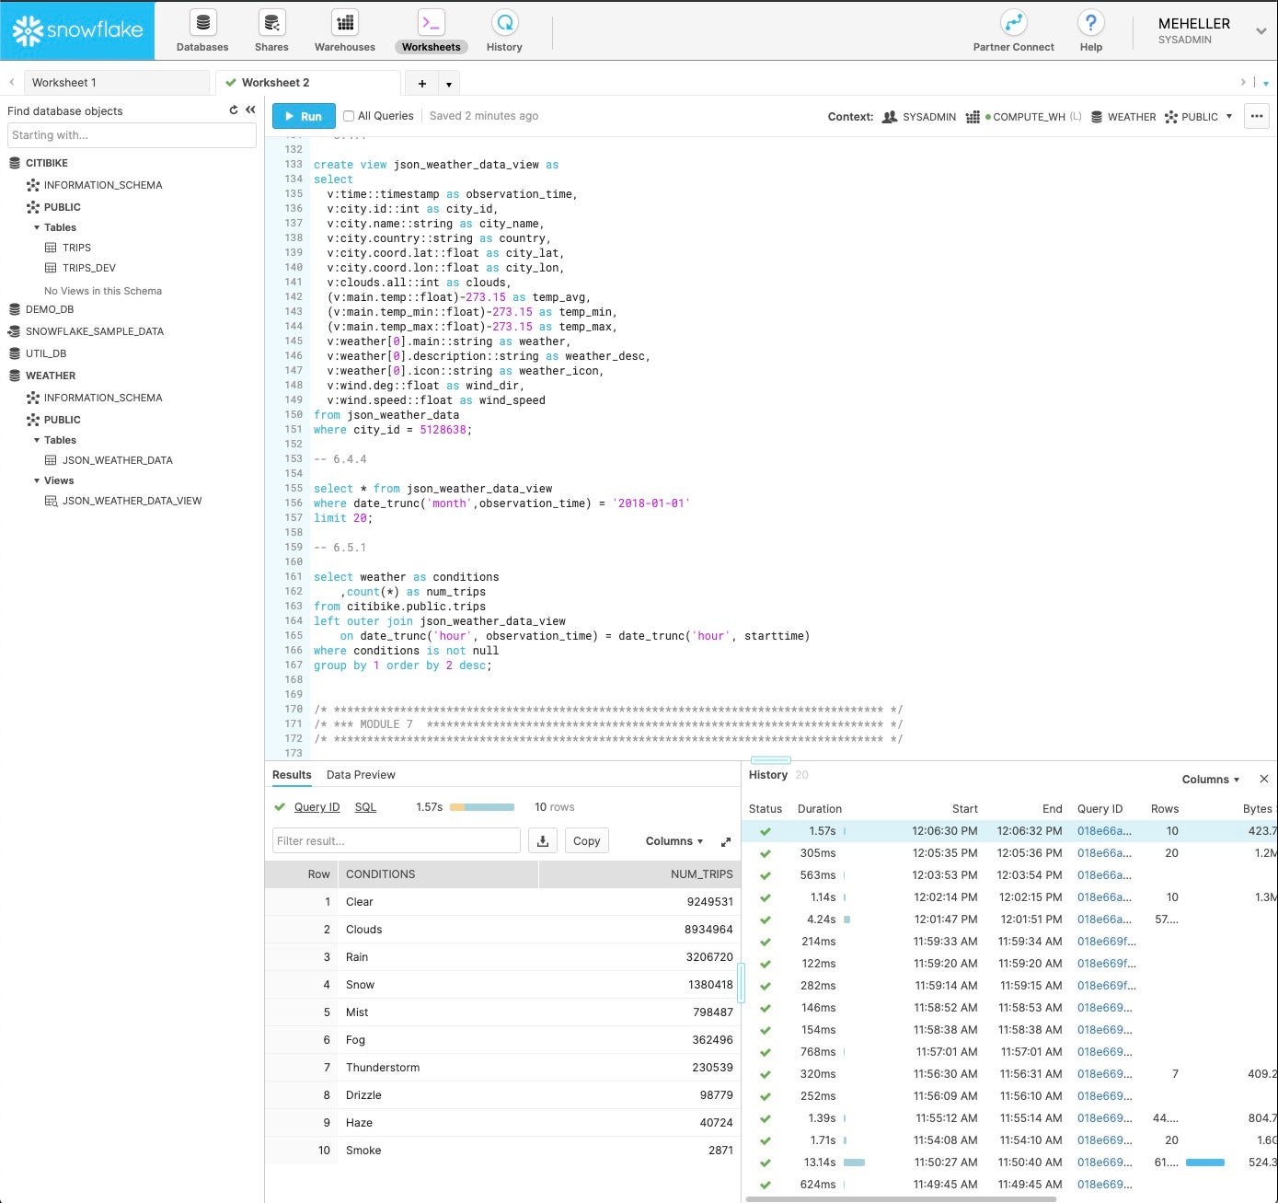This screenshot has width=1278, height=1203.
Task: Download the query results
Action: point(543,840)
